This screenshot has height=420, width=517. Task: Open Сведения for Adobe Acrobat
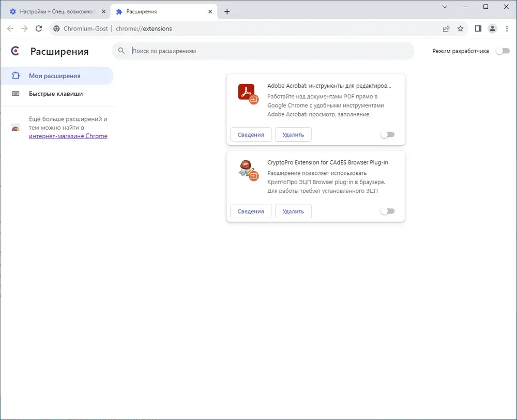point(251,134)
